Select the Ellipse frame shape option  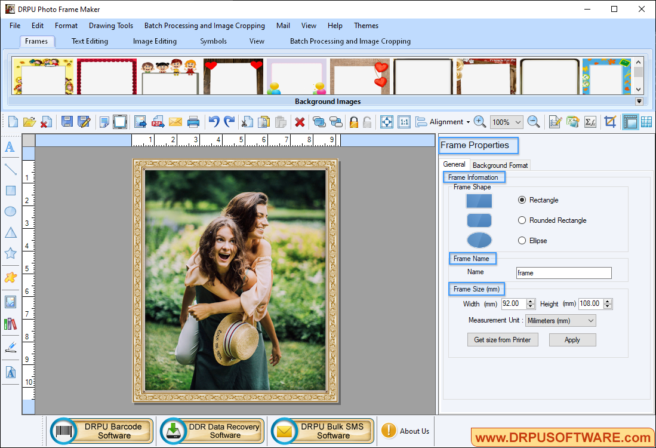(522, 240)
